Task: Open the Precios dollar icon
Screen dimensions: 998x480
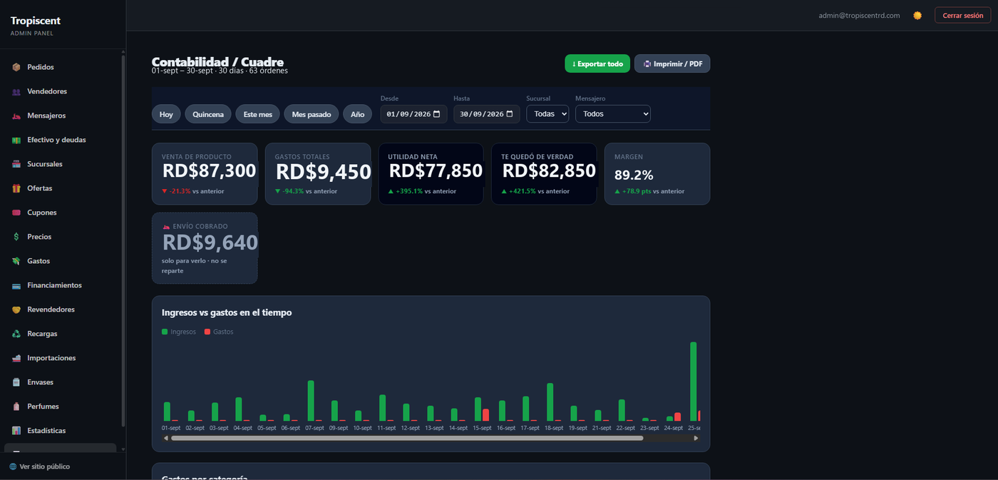Action: [x=16, y=237]
